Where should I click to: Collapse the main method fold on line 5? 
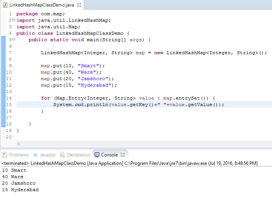(13, 39)
